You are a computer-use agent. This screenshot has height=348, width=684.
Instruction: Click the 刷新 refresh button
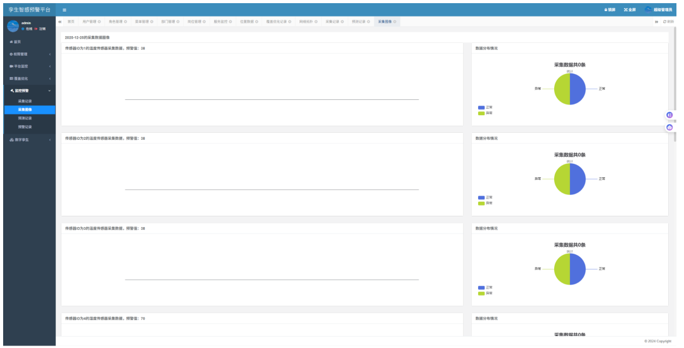click(668, 22)
